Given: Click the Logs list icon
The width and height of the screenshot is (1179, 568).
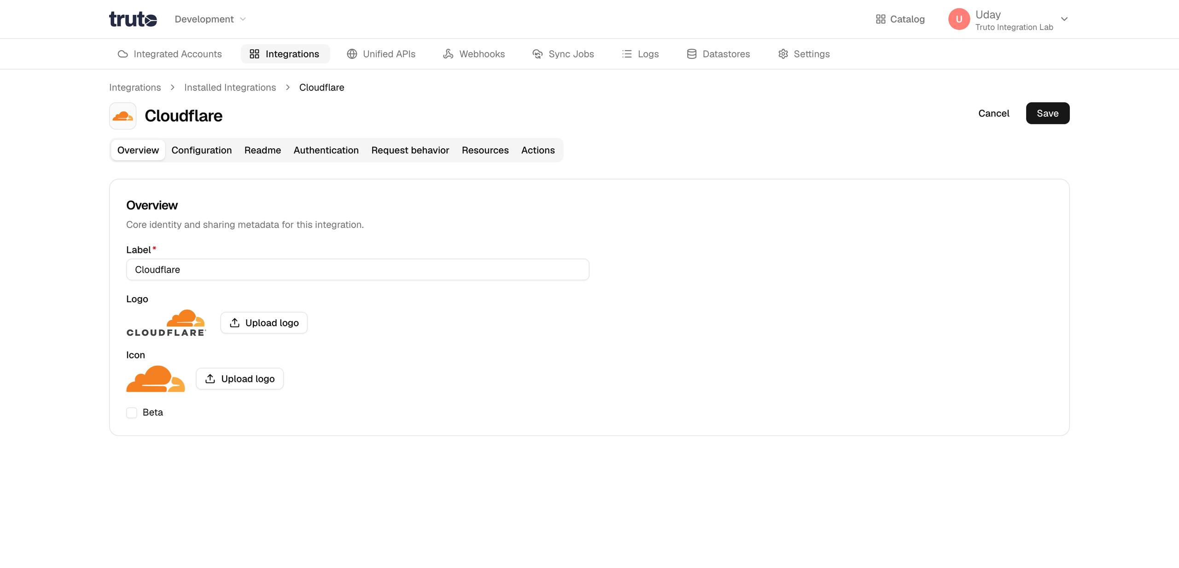Looking at the screenshot, I should tap(626, 54).
